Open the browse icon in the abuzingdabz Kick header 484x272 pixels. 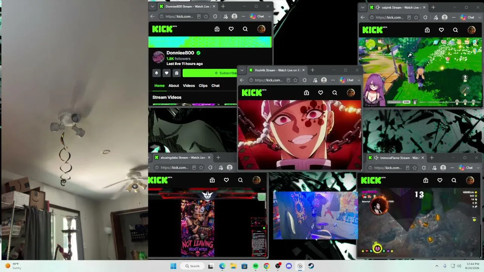[212, 180]
